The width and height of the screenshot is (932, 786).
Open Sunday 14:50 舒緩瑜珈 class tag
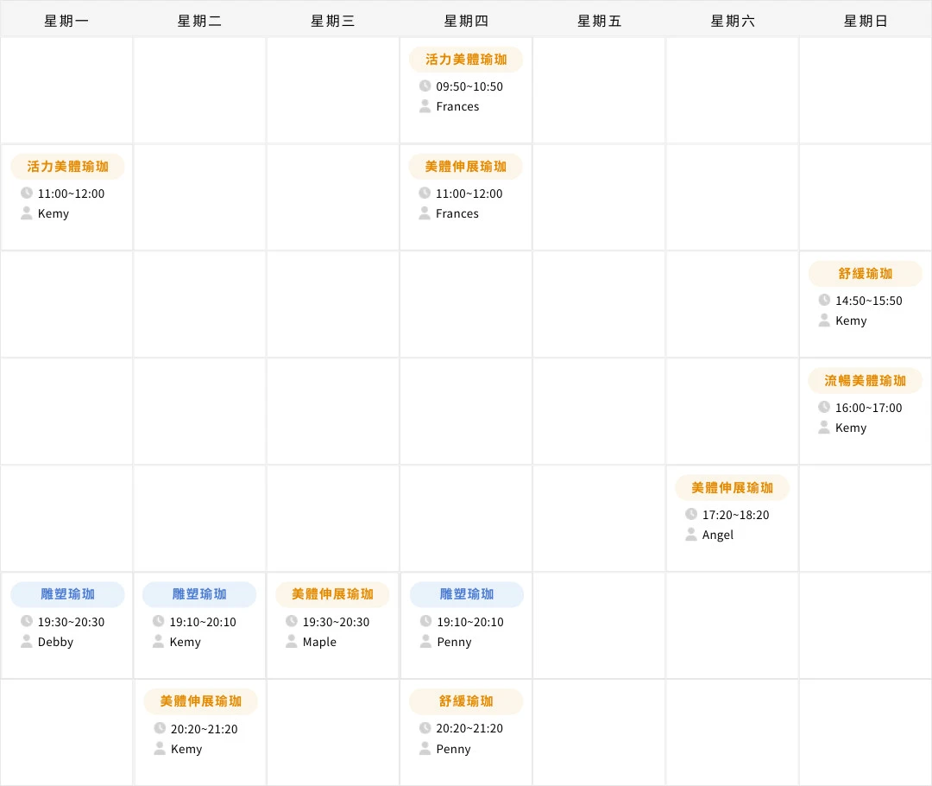866,274
